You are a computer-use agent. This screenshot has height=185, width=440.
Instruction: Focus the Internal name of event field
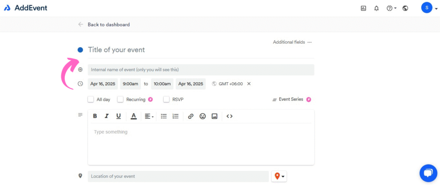201,70
